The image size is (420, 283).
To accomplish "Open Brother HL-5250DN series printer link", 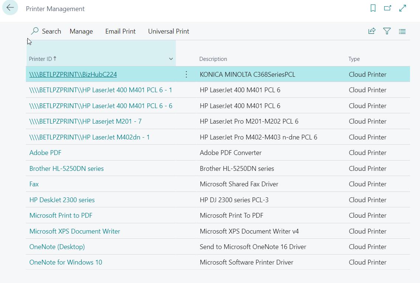I will 66,169.
